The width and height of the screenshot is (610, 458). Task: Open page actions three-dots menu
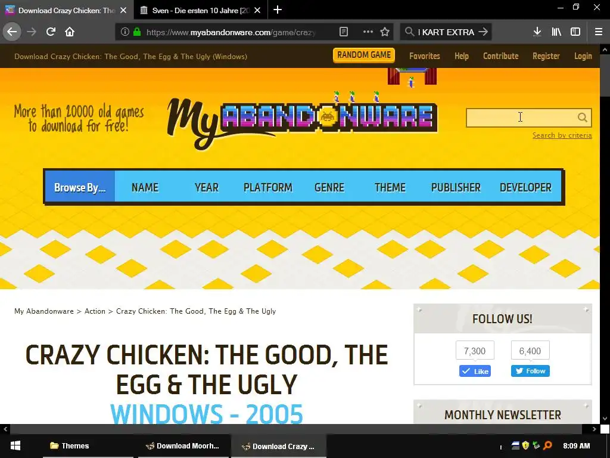(x=368, y=32)
